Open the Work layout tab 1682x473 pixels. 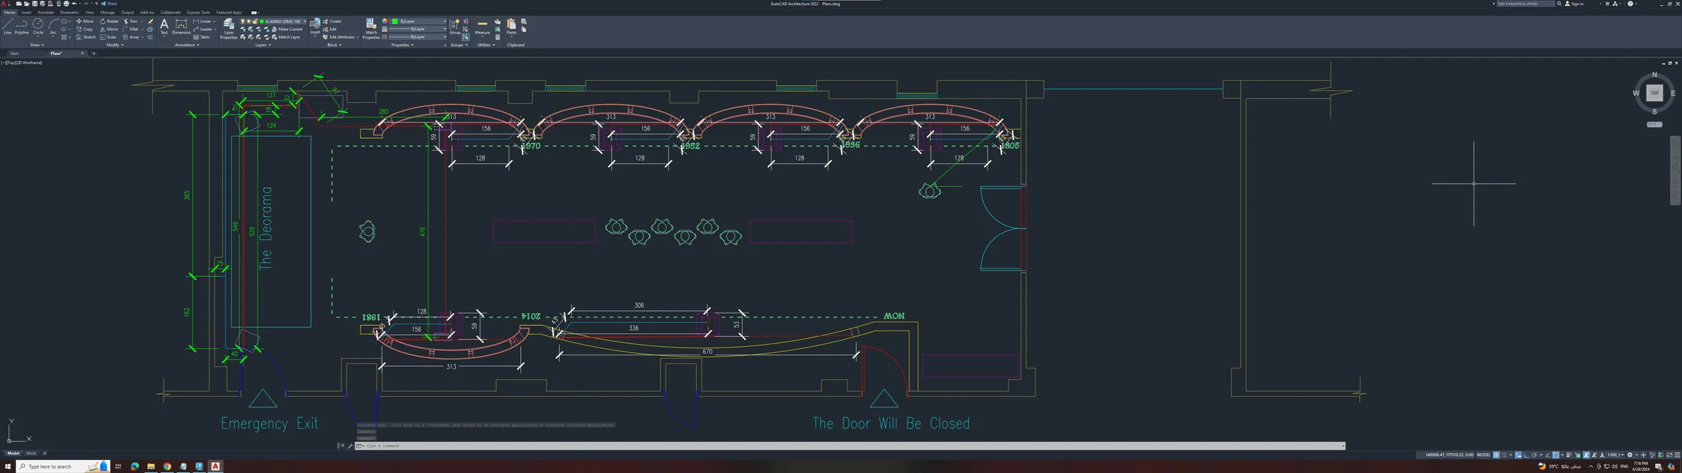[x=31, y=453]
